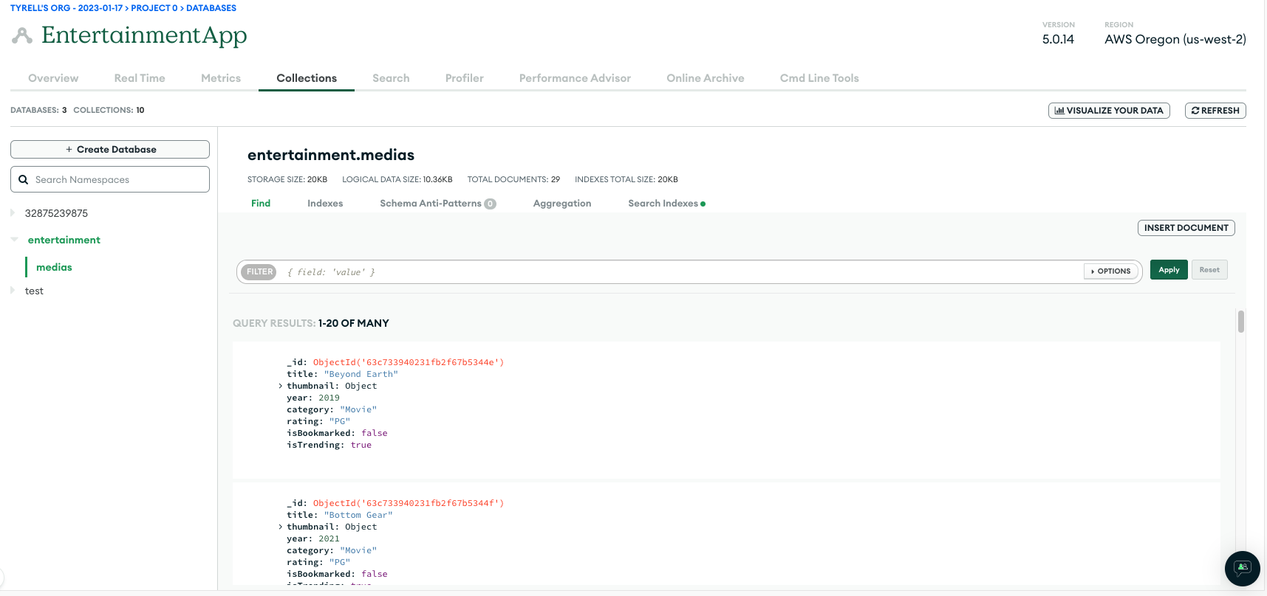Open the Search Indexes sub-tab
The height and width of the screenshot is (596, 1267).
click(663, 204)
